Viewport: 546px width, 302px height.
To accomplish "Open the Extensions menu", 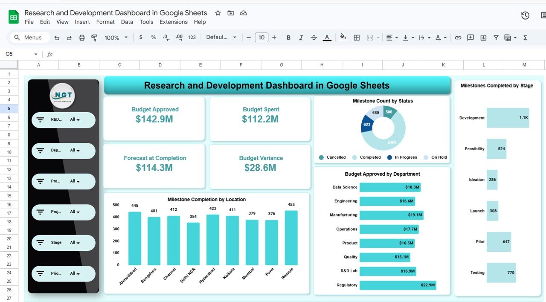I will pos(174,22).
